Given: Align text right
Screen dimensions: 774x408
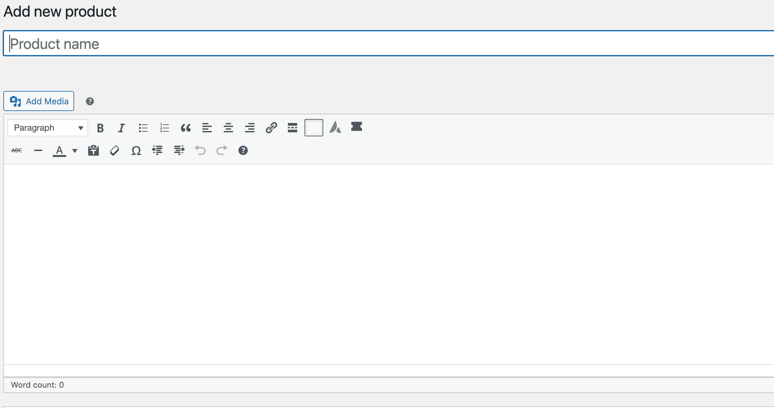Looking at the screenshot, I should 250,128.
